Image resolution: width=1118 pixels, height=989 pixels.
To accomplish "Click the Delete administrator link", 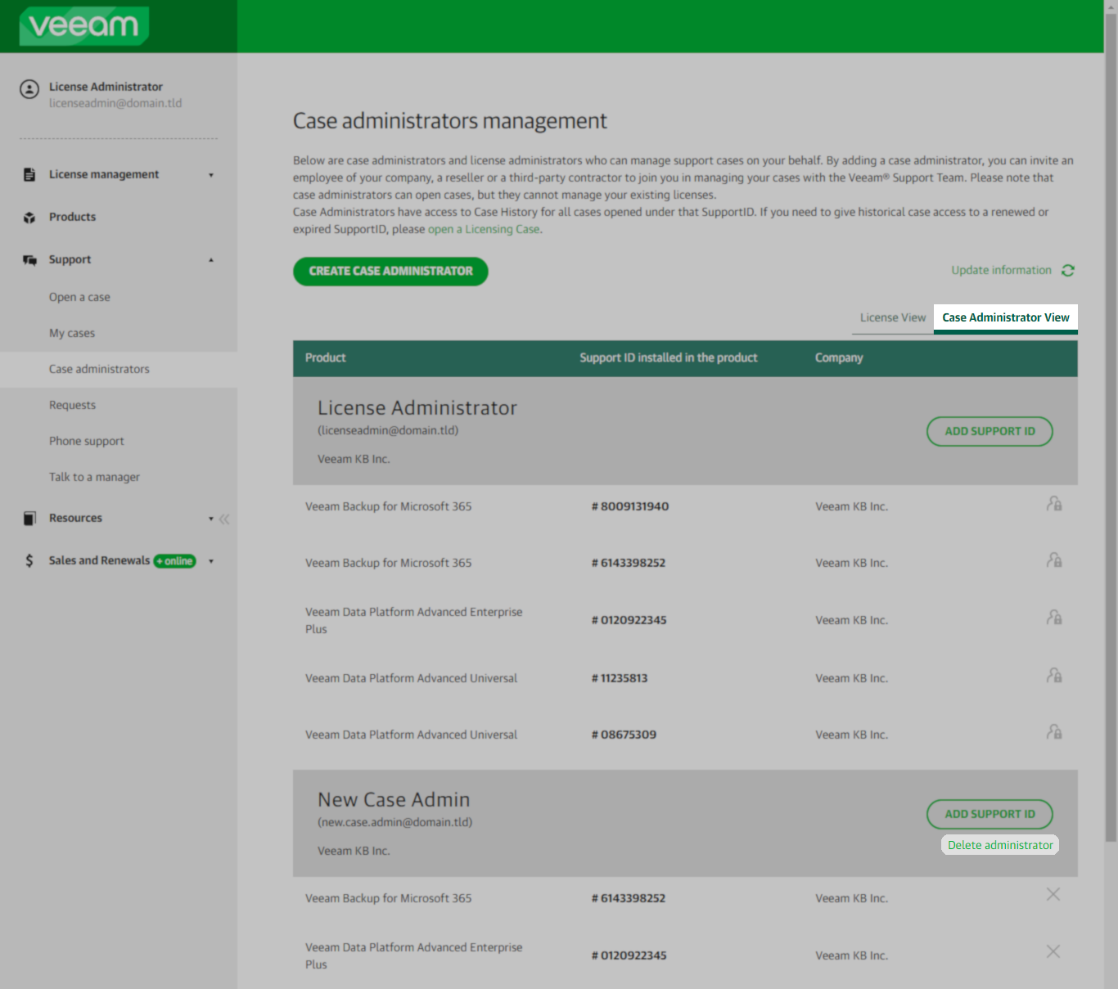I will [1000, 845].
